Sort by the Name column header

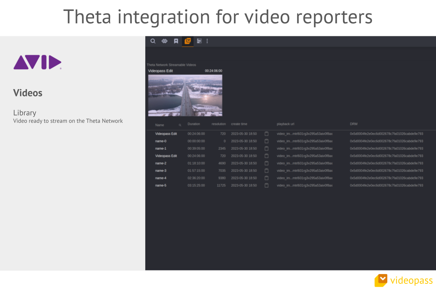coord(160,125)
